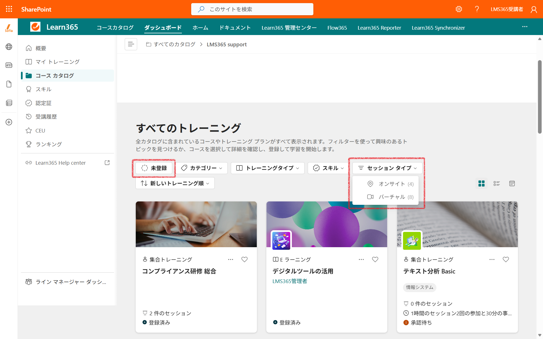Open ライン マネージャー ダッシュボード link

(x=67, y=282)
